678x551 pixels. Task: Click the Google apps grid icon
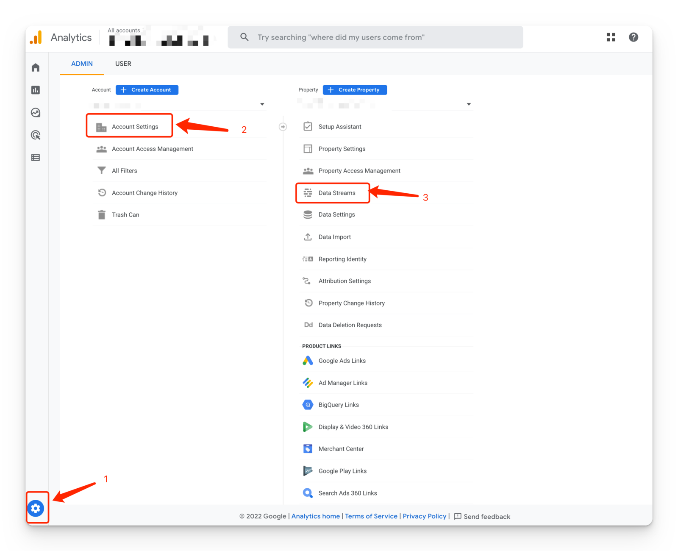click(611, 37)
